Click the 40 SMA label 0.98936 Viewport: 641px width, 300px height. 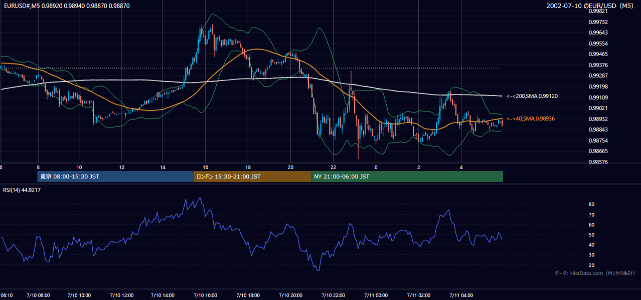(x=531, y=118)
